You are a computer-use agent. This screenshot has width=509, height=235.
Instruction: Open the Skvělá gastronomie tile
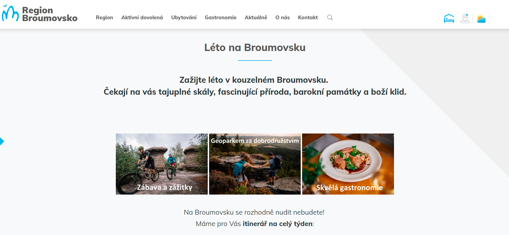coord(348,164)
